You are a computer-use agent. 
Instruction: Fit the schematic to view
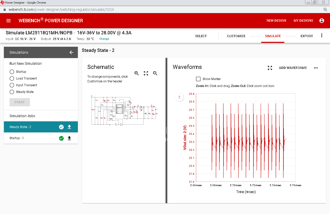[146, 73]
